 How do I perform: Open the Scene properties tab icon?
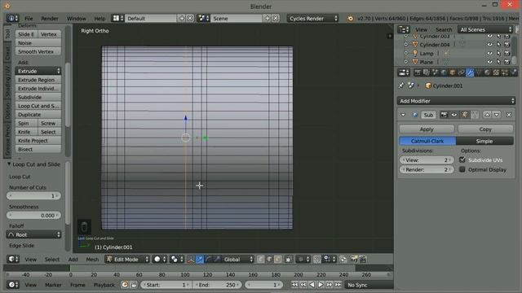[435, 72]
